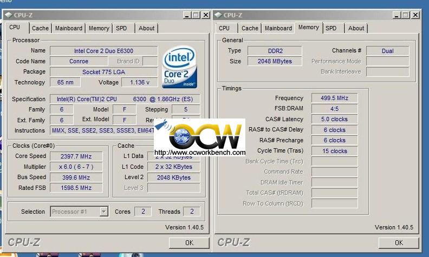This screenshot has height=257, width=429.
Task: Open About tab in right CPU-Z window
Action: pos(356,28)
